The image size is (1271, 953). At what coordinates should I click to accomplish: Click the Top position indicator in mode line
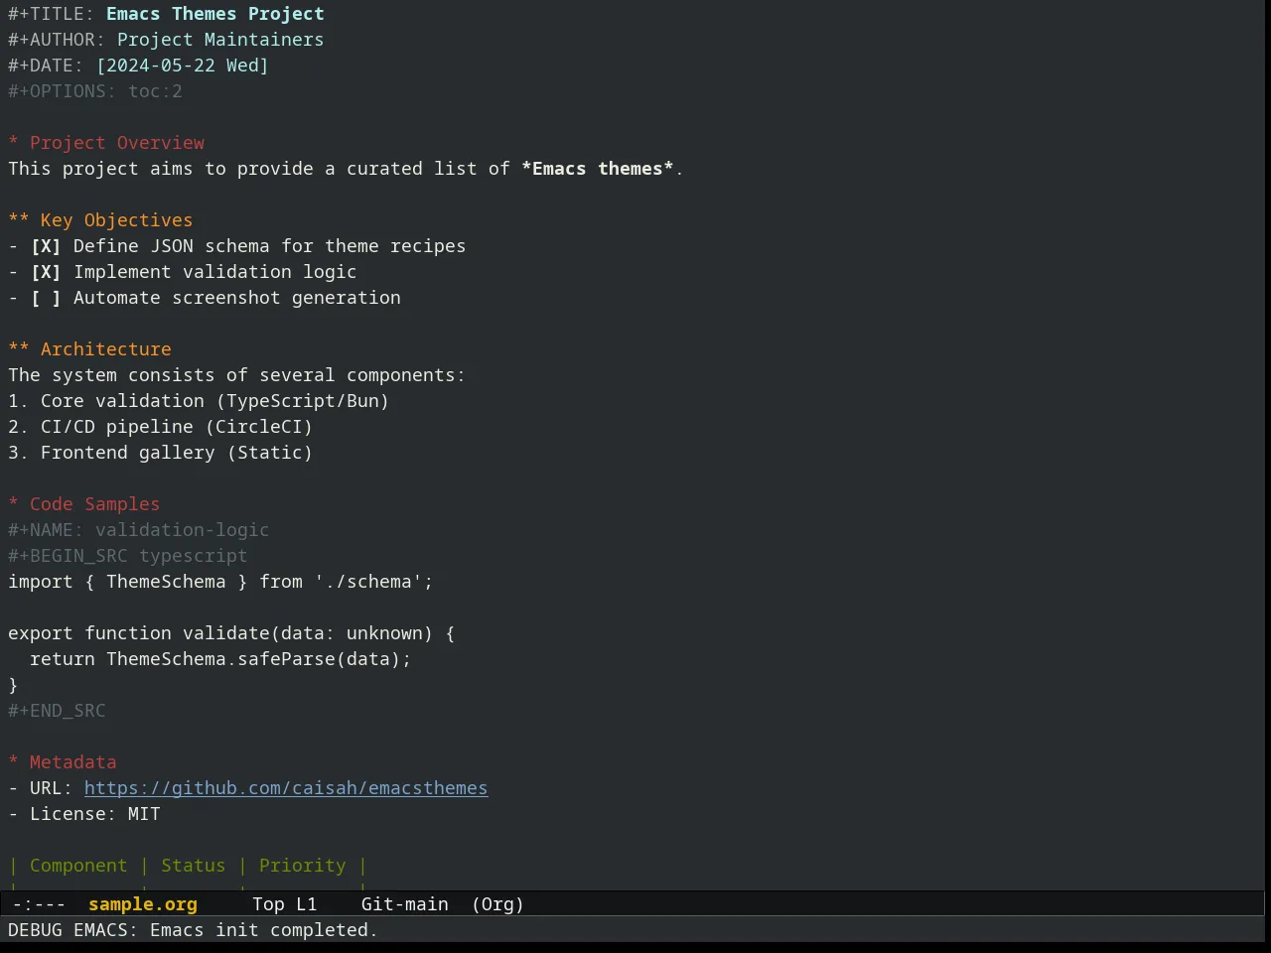click(268, 904)
